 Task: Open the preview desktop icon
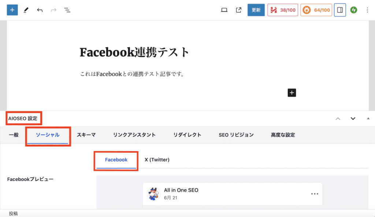(224, 10)
